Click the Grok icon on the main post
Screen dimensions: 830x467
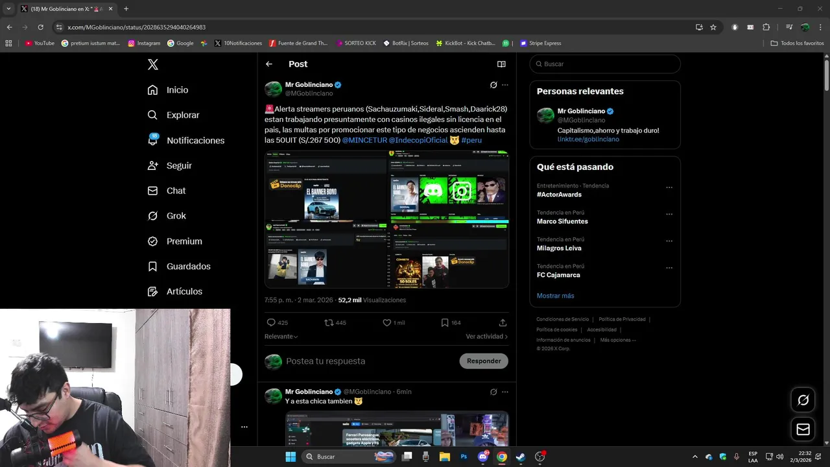pos(493,85)
